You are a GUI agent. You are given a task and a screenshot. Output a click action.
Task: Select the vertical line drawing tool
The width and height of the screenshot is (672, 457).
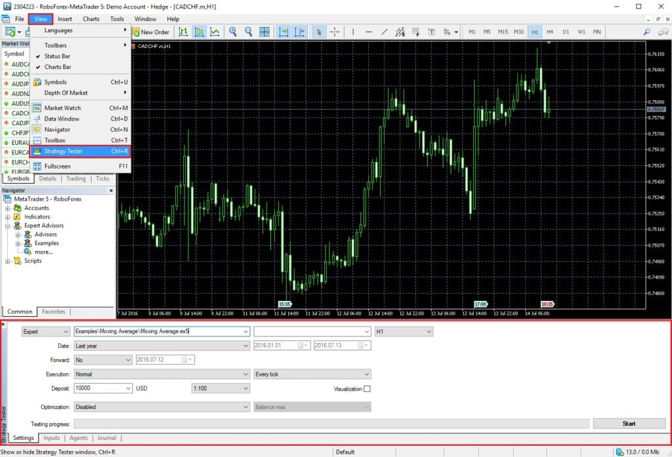pos(353,32)
